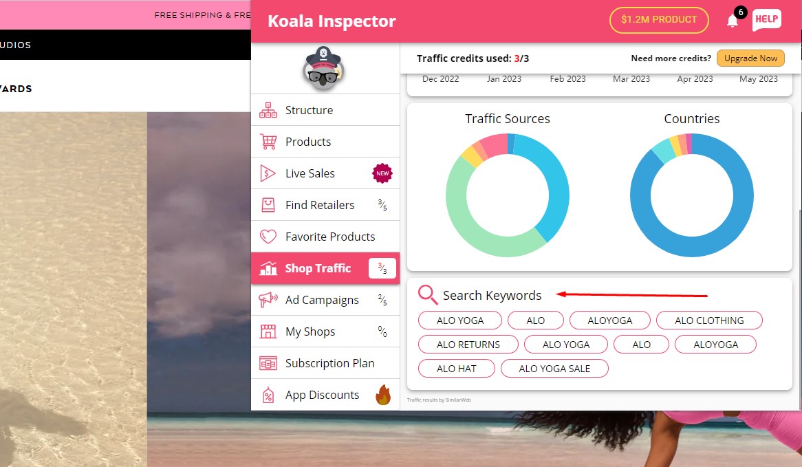Click the Dec 2022 chart axis label

440,79
